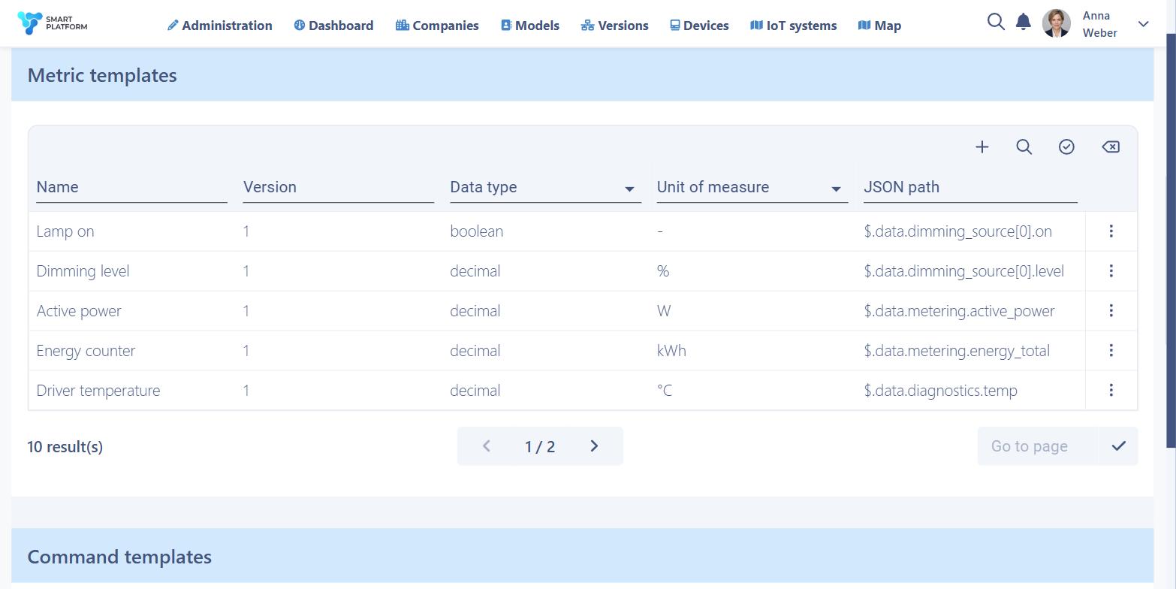Screen dimensions: 1176x589
Task: Click the Smart Platform logo
Action: (x=52, y=23)
